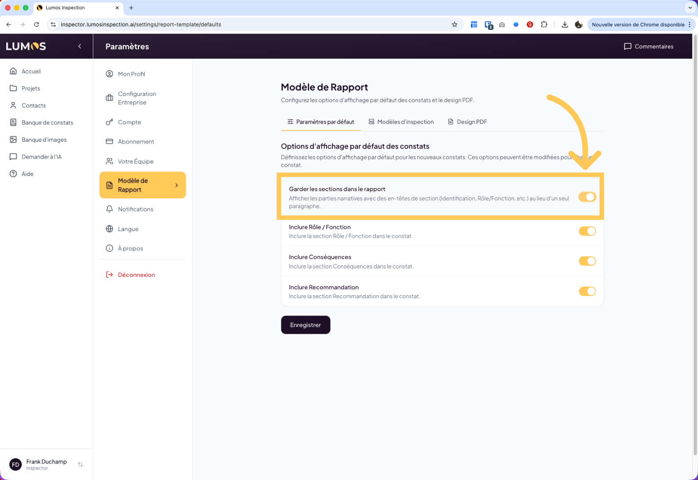Toggle Inclure Rôle / Fonction switch
This screenshot has width=698, height=480.
[x=587, y=231]
